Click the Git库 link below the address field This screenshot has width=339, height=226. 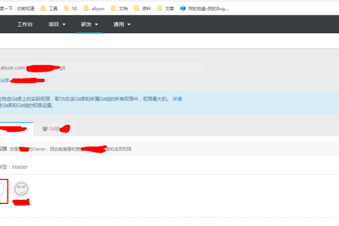coord(5,81)
